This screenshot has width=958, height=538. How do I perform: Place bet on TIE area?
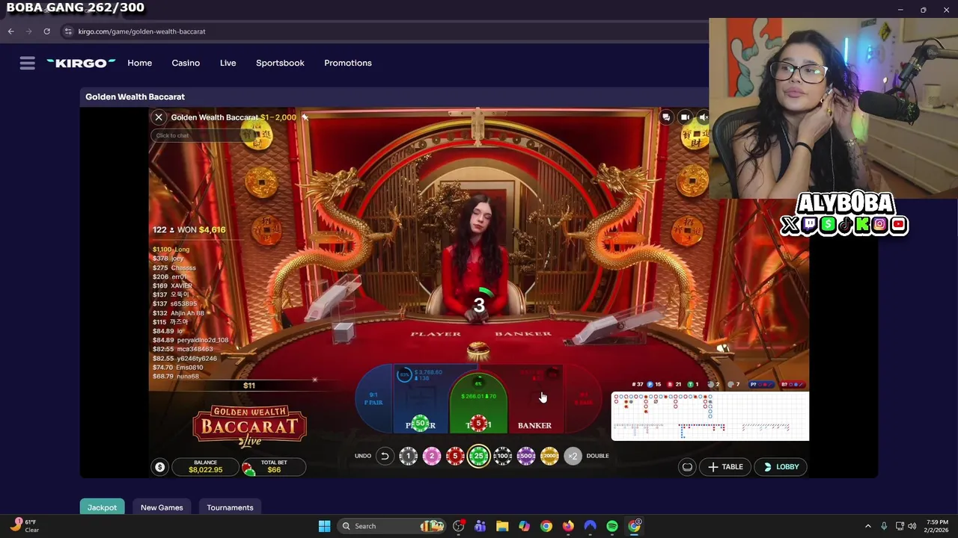pyautogui.click(x=479, y=403)
